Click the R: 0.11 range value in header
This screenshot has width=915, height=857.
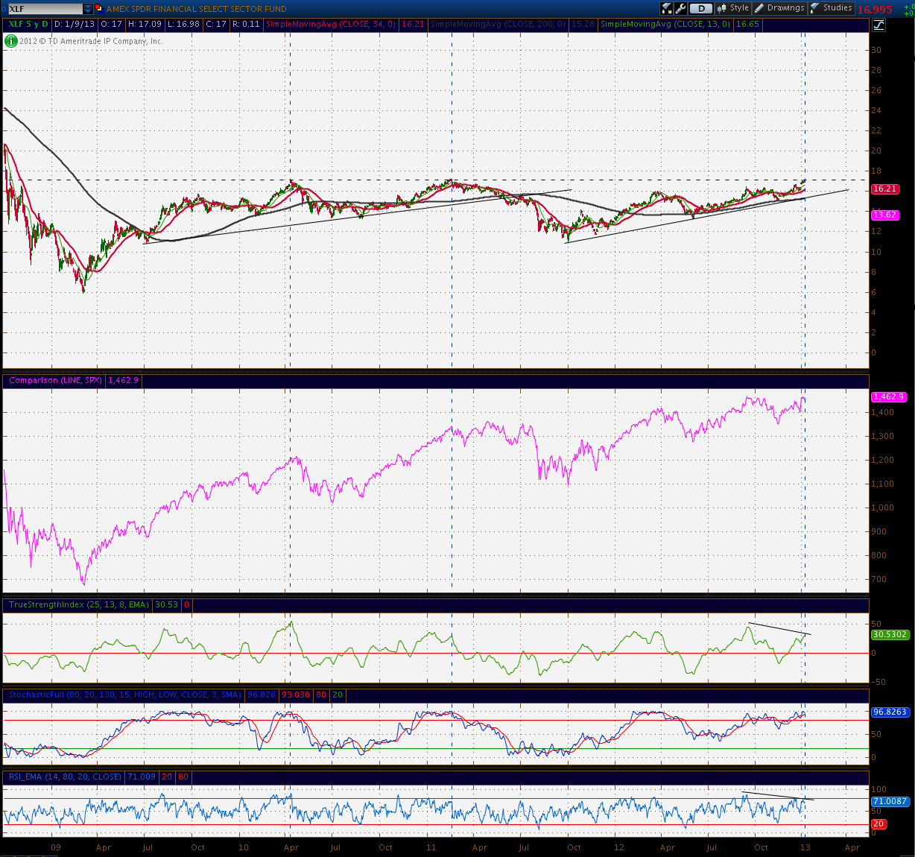245,25
